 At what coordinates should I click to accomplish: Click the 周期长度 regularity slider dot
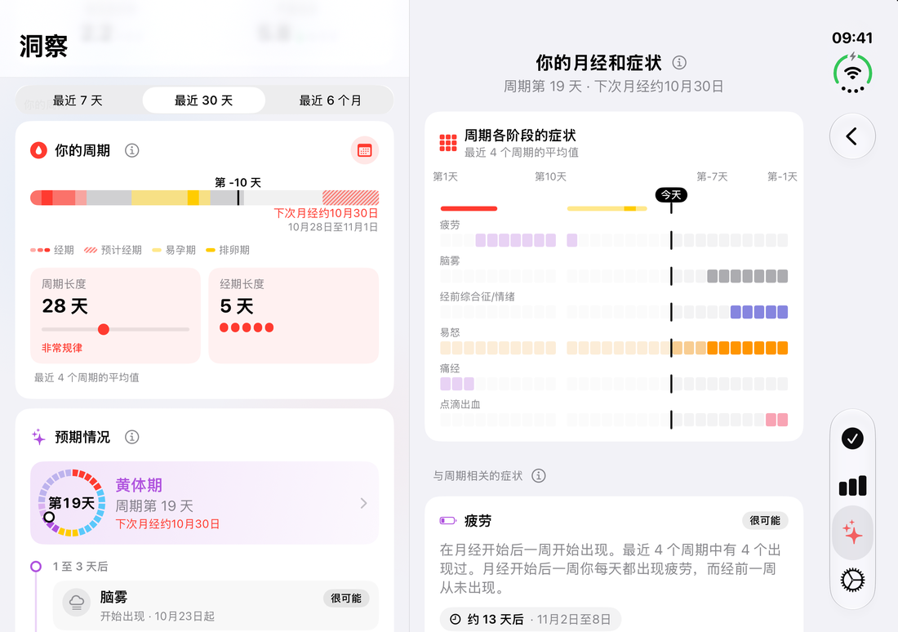click(104, 329)
